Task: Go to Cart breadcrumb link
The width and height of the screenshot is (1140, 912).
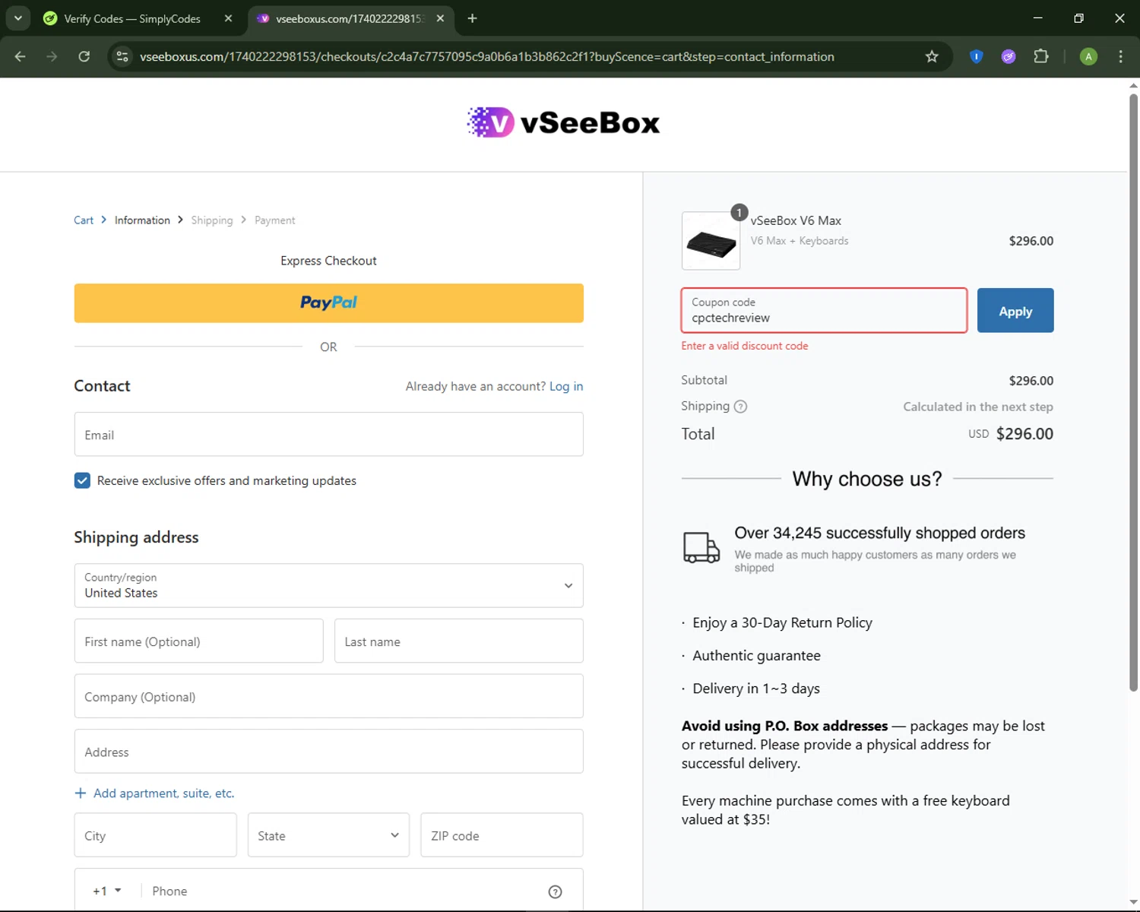Action: [84, 220]
